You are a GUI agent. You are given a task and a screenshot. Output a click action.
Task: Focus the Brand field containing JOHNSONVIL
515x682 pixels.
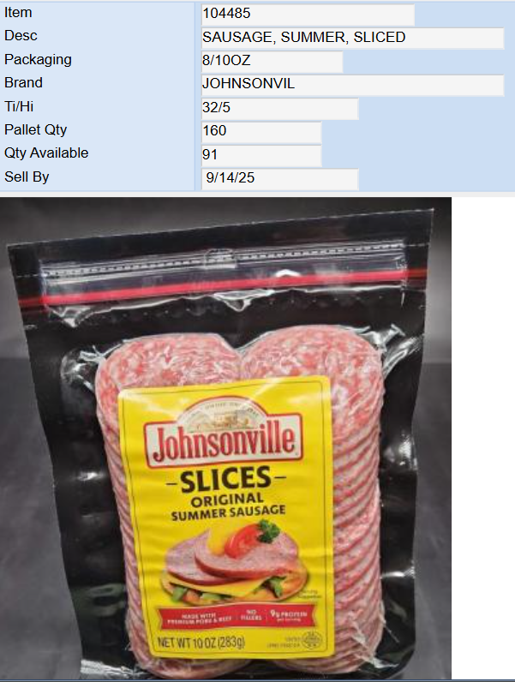pos(353,85)
